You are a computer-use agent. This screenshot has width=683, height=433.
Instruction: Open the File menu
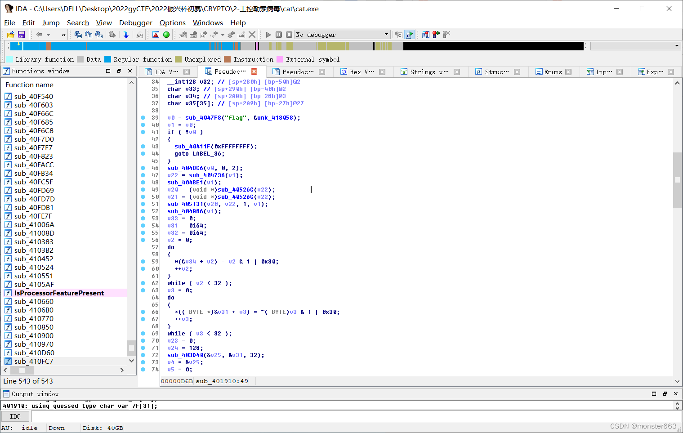[9, 22]
